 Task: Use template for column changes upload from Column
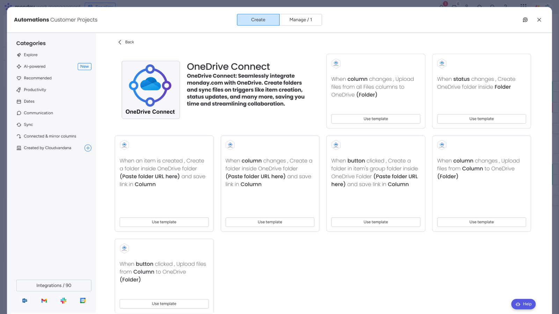pos(481,222)
